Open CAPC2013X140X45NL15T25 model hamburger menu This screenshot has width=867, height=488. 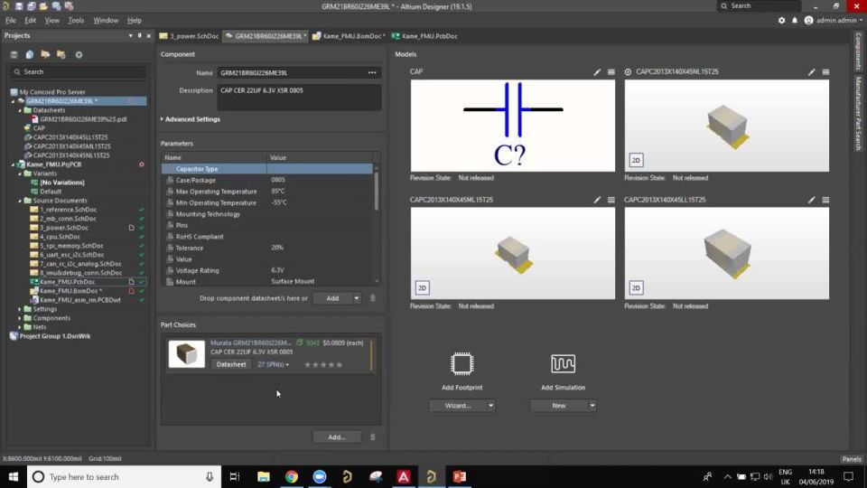(x=825, y=72)
